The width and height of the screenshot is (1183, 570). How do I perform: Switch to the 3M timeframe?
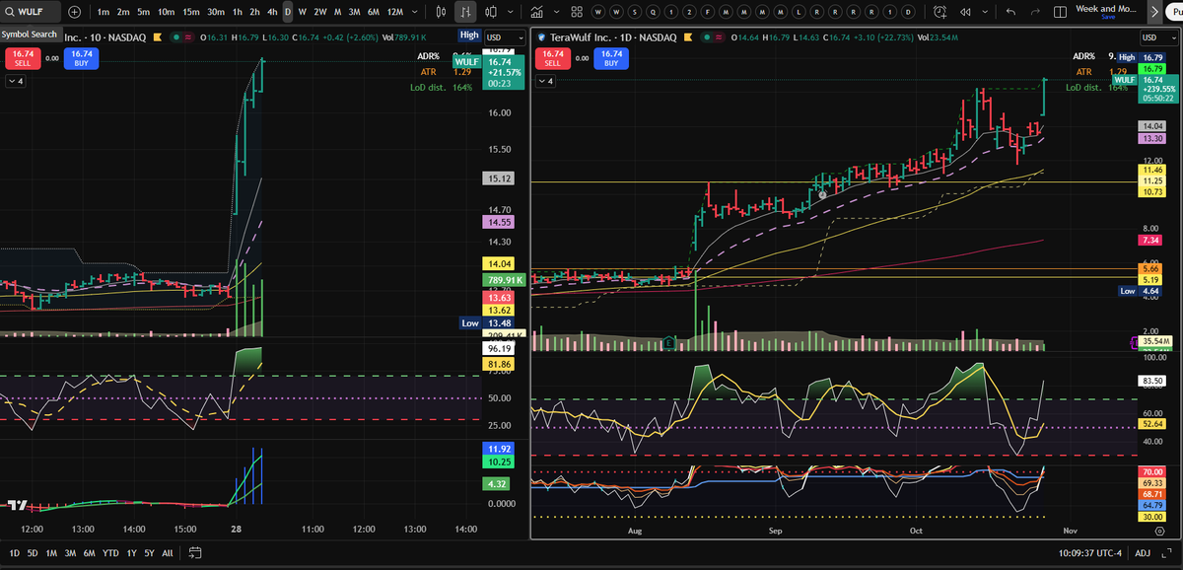pyautogui.click(x=354, y=12)
